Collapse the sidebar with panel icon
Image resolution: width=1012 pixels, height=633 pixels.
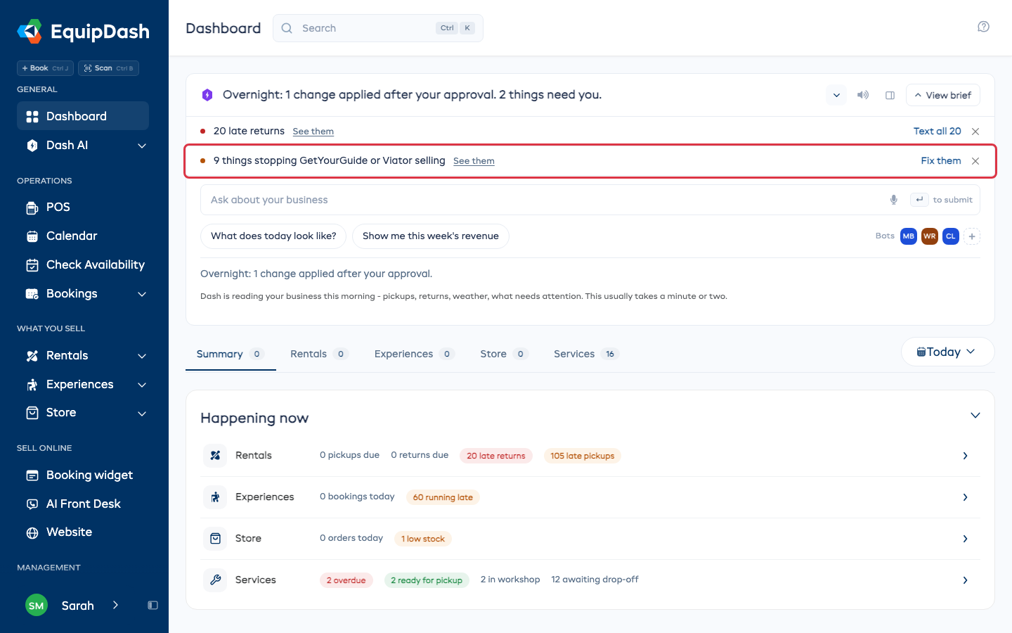click(x=153, y=606)
